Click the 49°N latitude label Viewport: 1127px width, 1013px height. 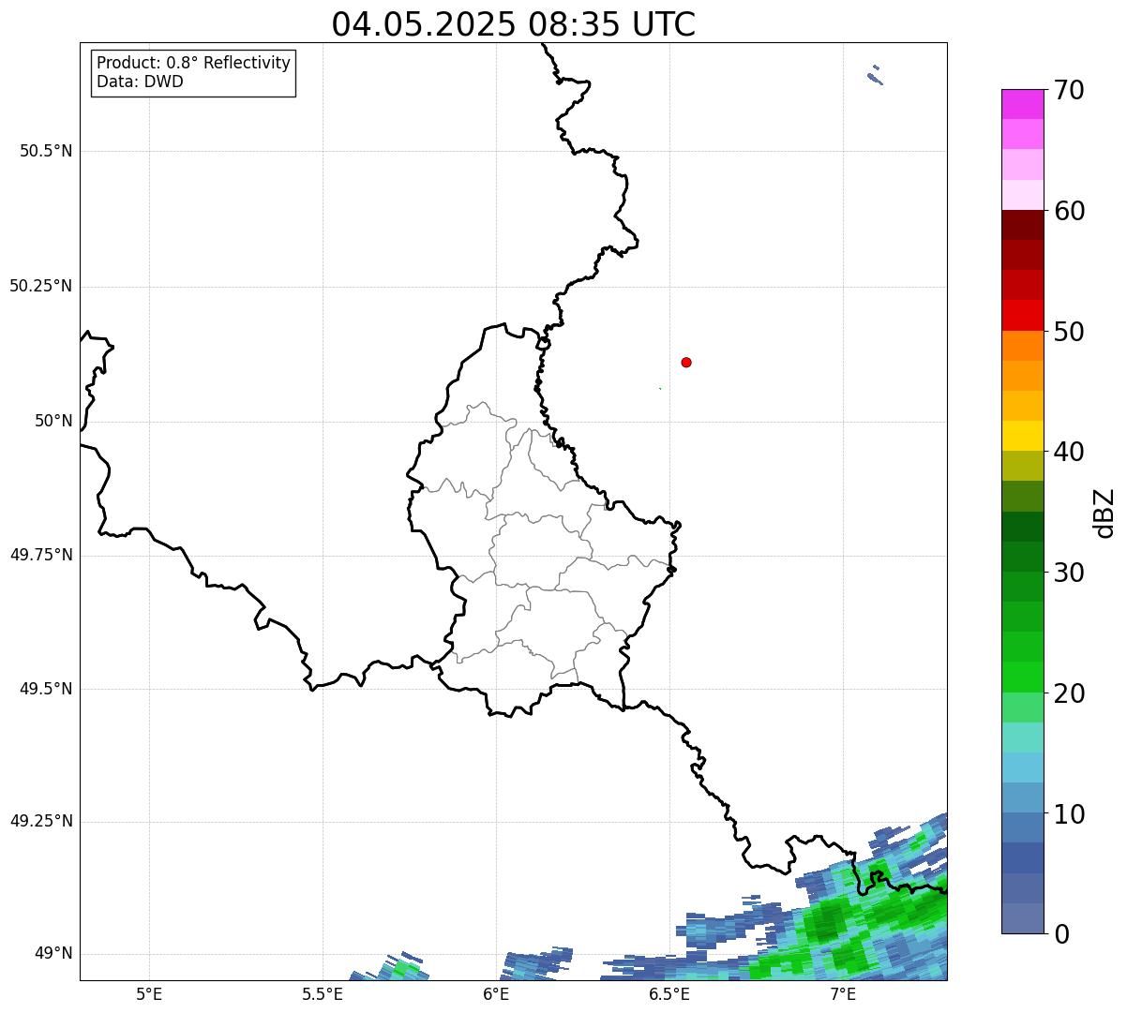coord(53,954)
